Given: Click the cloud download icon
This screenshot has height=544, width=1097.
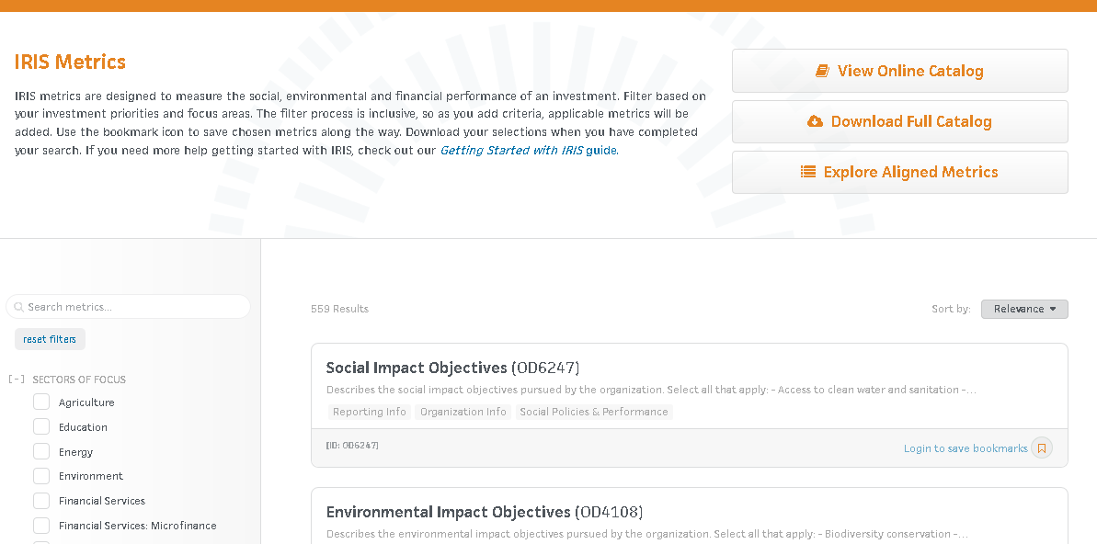Looking at the screenshot, I should pyautogui.click(x=815, y=121).
